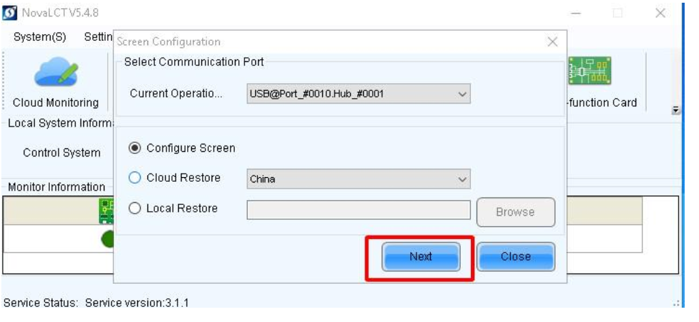The image size is (699, 322).
Task: Open the System(S) menu
Action: point(40,37)
